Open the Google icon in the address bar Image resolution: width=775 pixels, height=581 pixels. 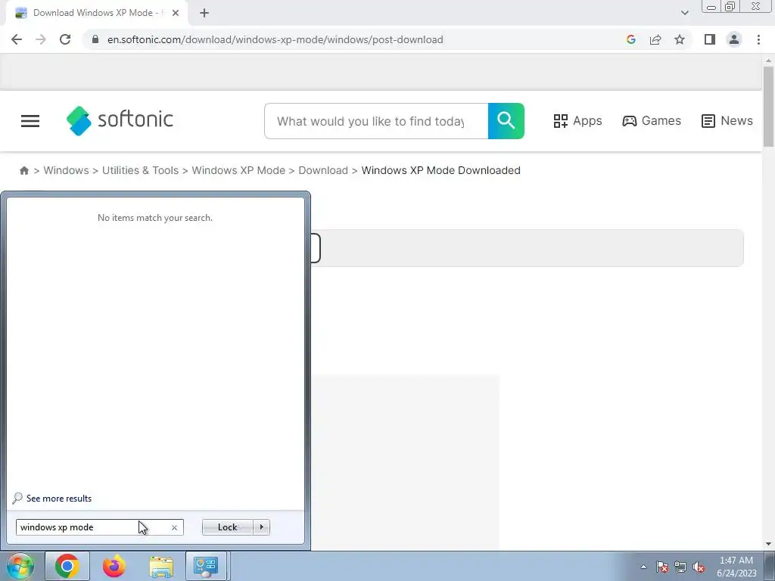tap(630, 39)
